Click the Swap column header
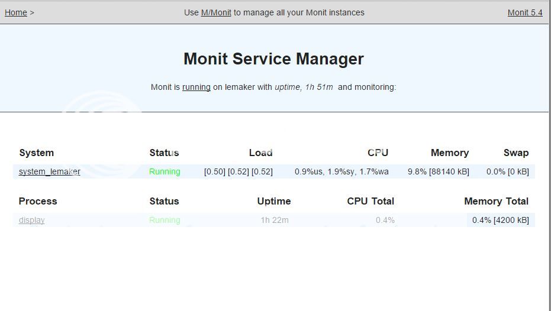551x311 pixels. tap(516, 153)
